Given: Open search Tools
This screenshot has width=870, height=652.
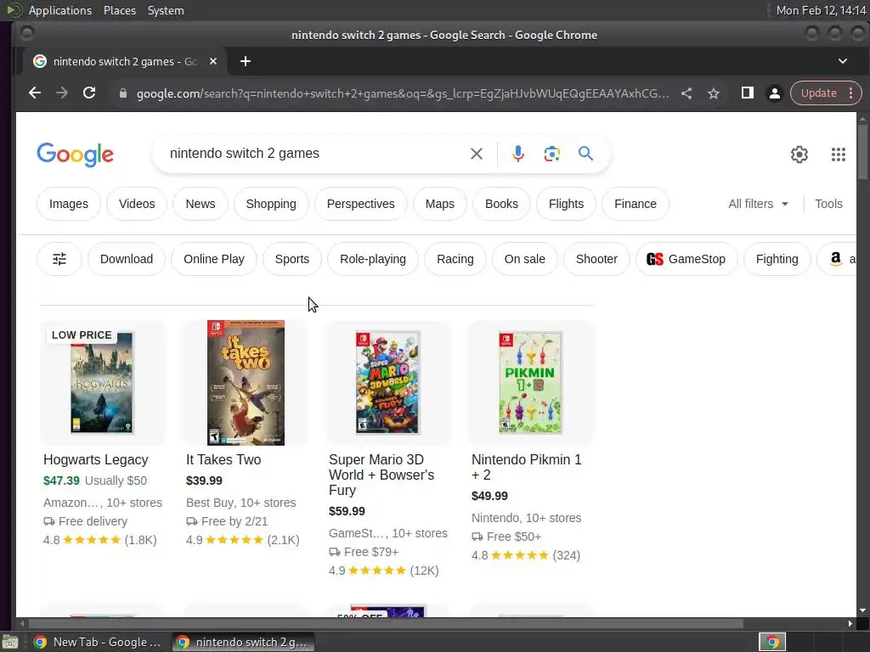Looking at the screenshot, I should [x=828, y=204].
